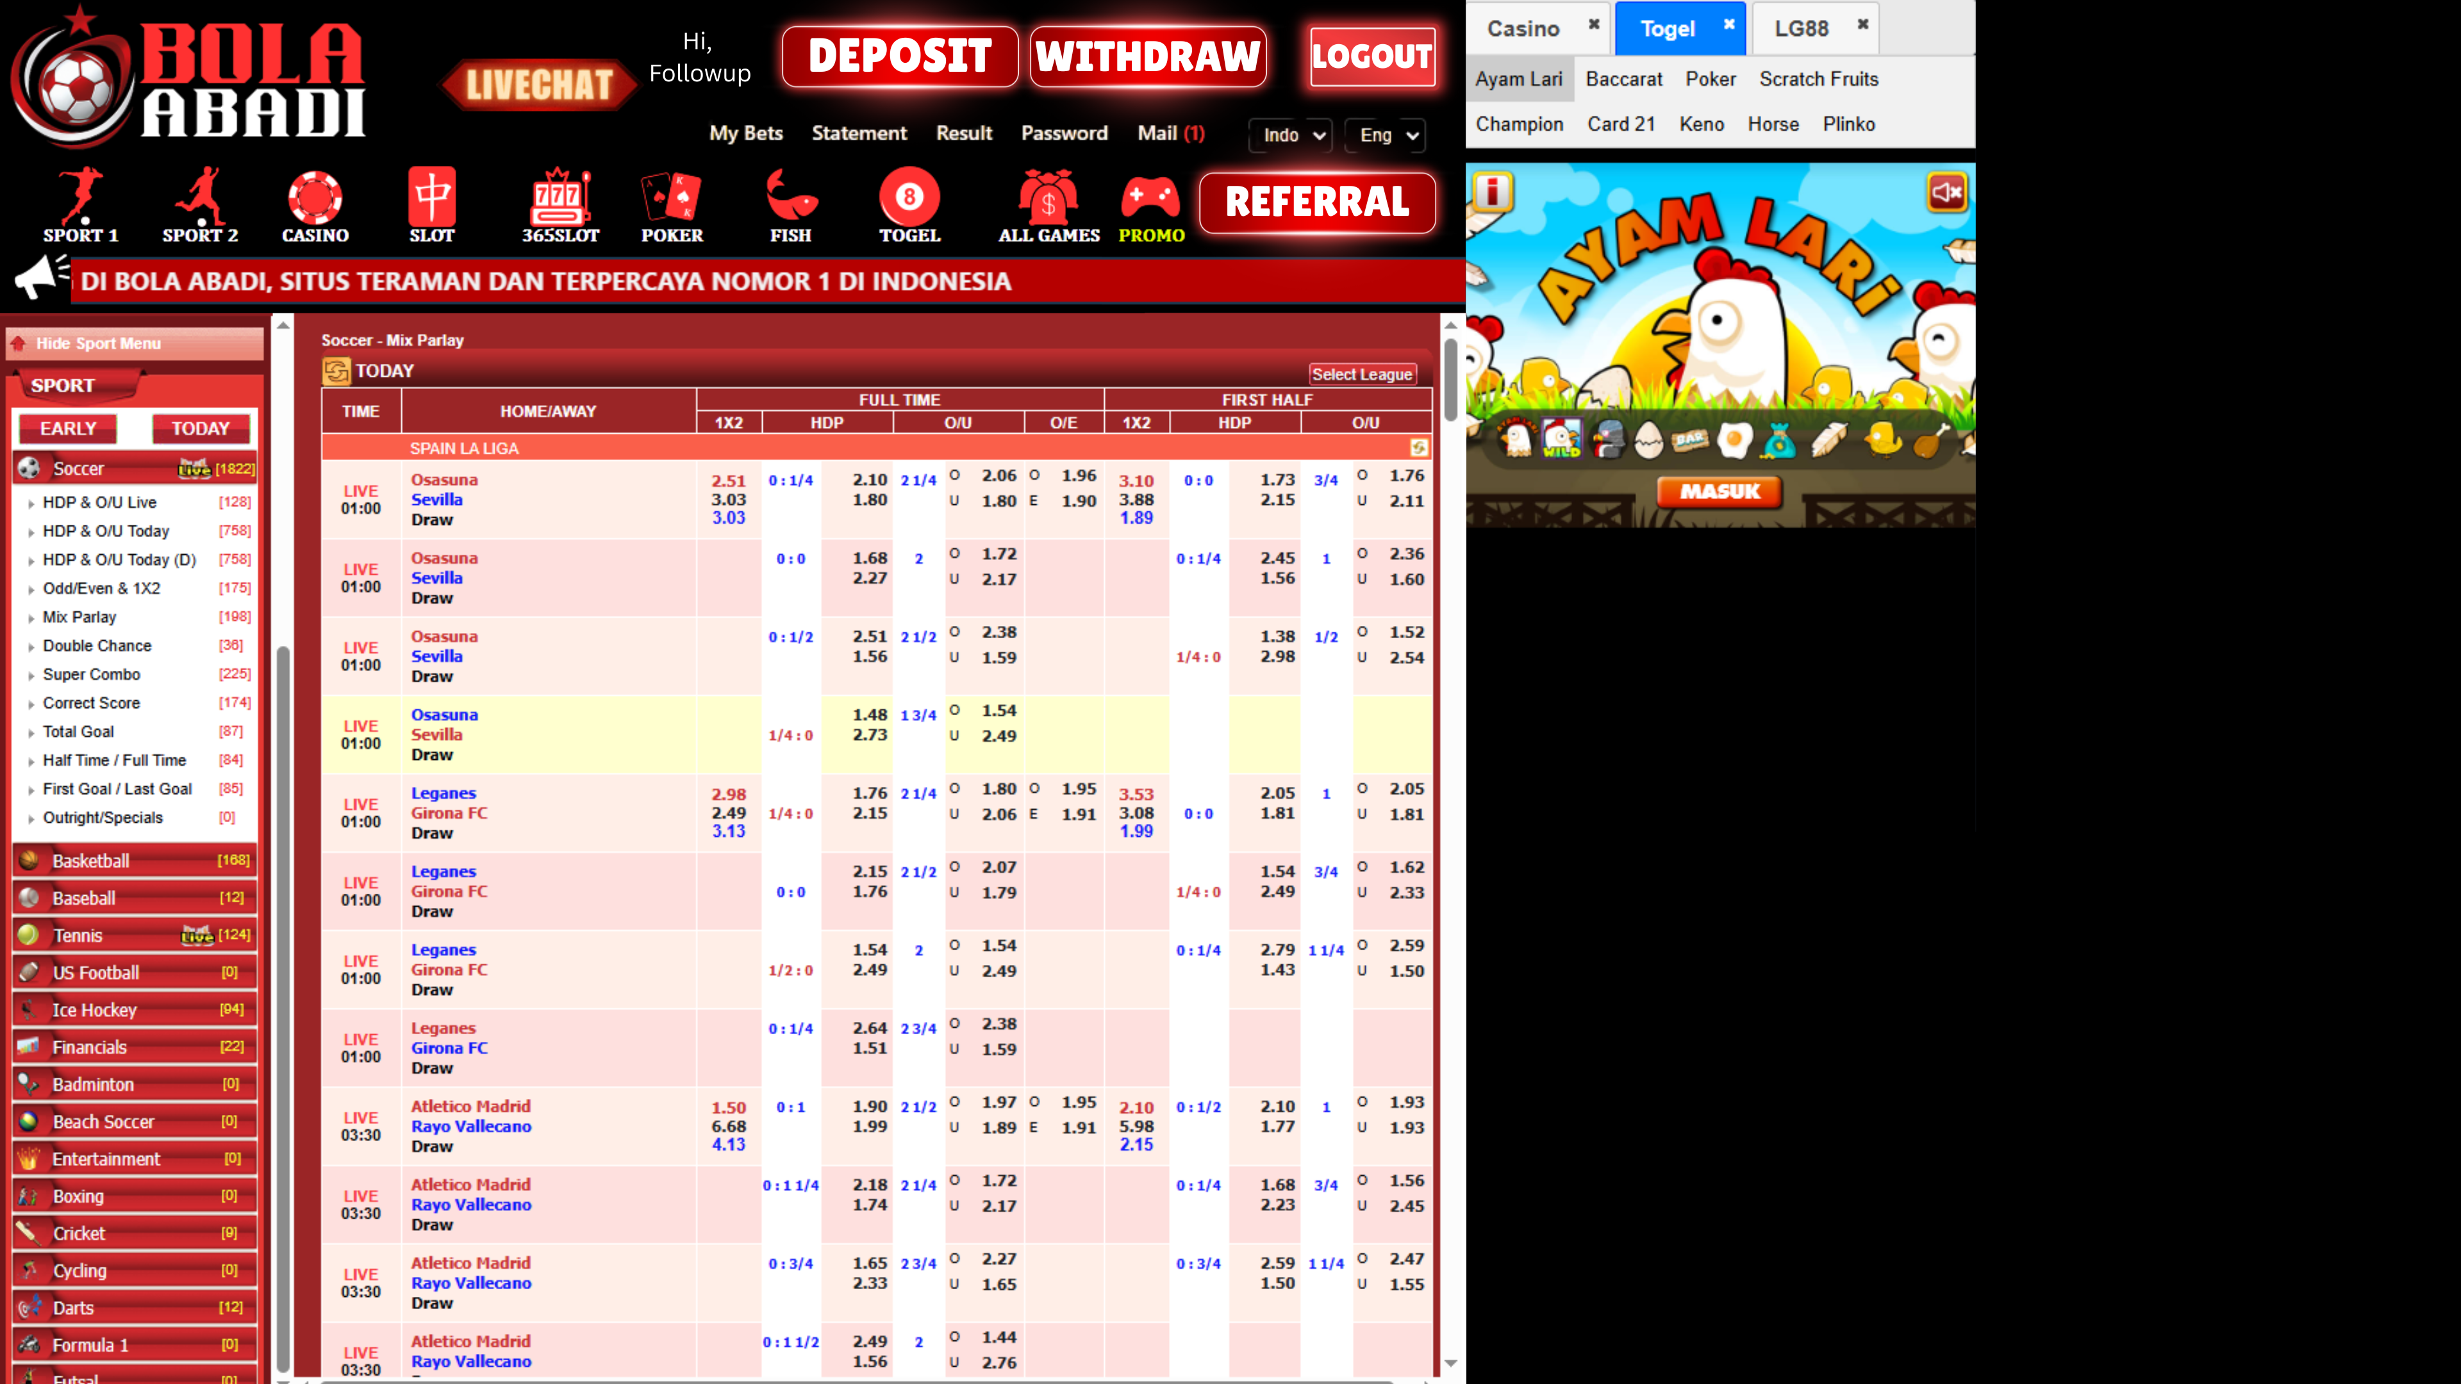The width and height of the screenshot is (2461, 1384).
Task: Expand Odd/Even & 1X2 submenu
Action: [x=101, y=588]
